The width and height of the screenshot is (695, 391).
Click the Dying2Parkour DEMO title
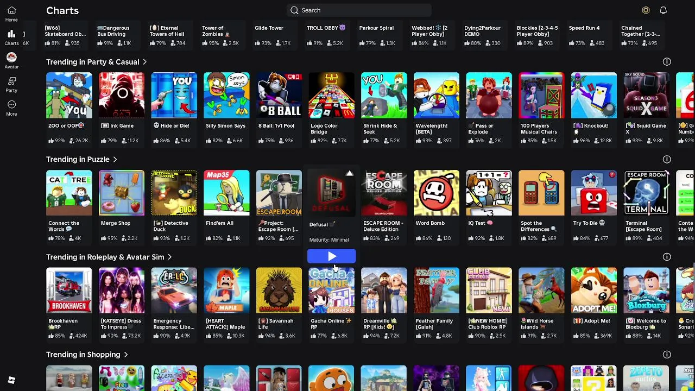(482, 31)
